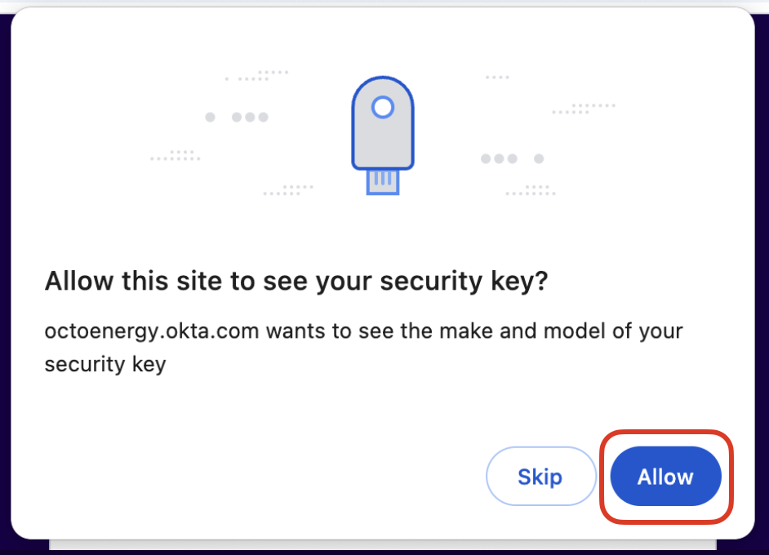769x555 pixels.
Task: Click the Allow button
Action: click(665, 477)
